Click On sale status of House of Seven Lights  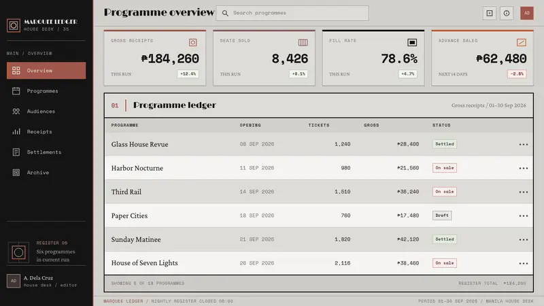click(445, 263)
